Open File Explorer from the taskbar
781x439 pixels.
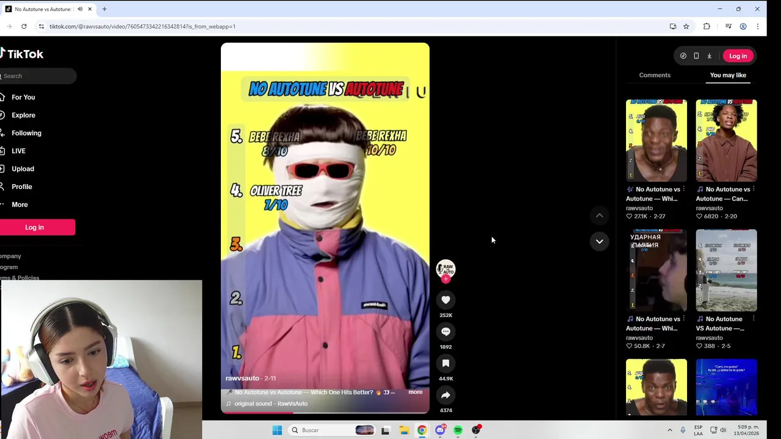pyautogui.click(x=404, y=430)
